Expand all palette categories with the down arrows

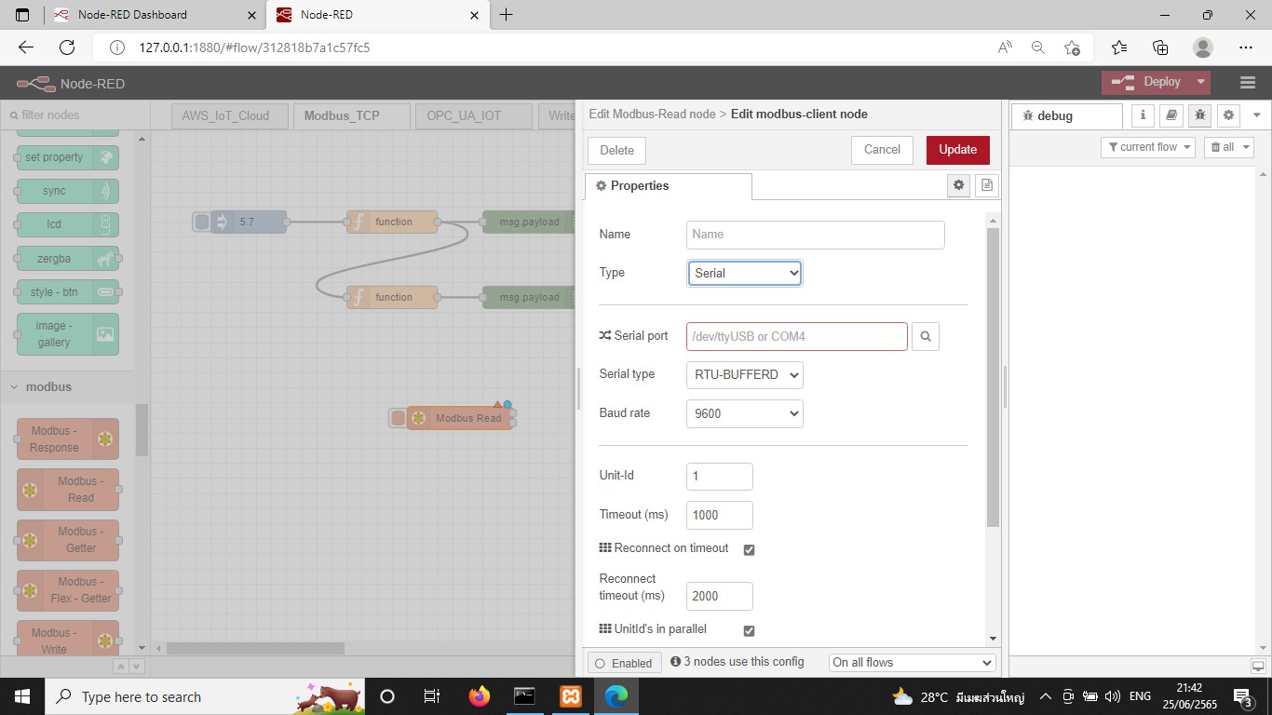[x=137, y=667]
